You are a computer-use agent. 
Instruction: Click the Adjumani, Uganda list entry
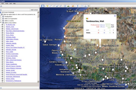(x=11, y=43)
